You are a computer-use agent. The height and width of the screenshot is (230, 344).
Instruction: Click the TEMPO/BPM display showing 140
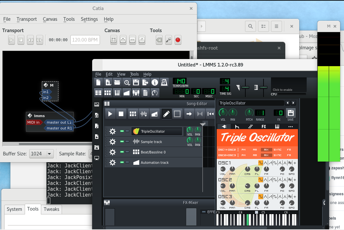pyautogui.click(x=180, y=81)
